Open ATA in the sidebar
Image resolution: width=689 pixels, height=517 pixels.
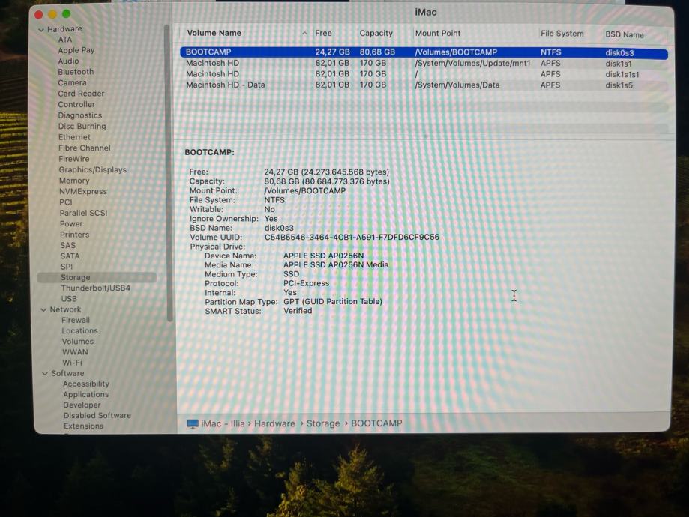click(x=65, y=40)
